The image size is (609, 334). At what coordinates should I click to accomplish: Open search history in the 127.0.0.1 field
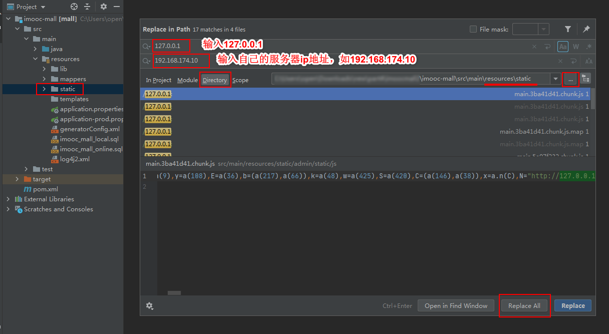(147, 47)
